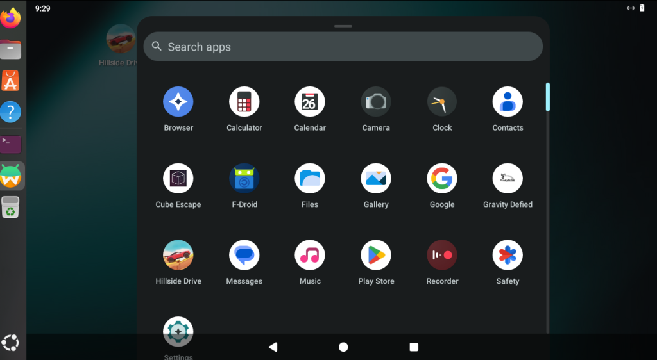
Task: Start the Cube Escape game
Action: tap(178, 179)
